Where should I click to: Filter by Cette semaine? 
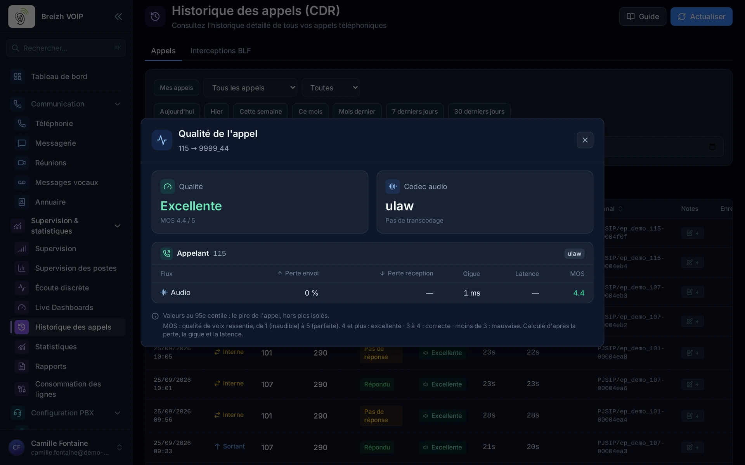(x=260, y=111)
